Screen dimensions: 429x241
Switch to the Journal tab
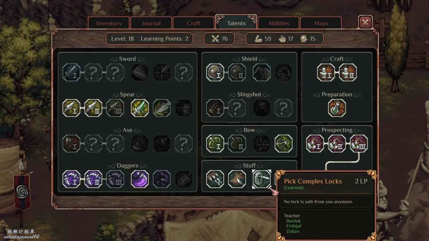coord(151,23)
